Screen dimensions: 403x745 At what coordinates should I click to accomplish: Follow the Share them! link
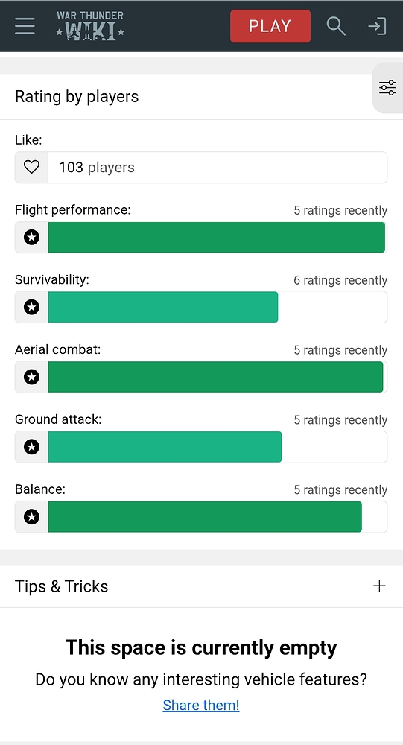201,705
